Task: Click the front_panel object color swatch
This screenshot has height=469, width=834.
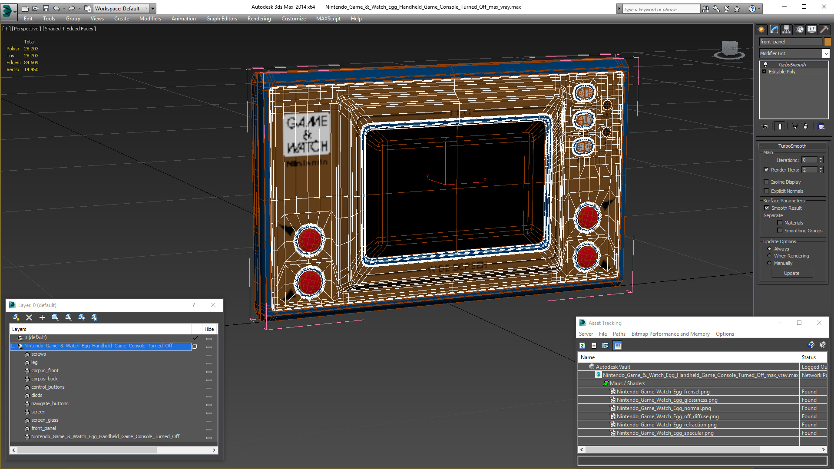Action: tap(827, 42)
